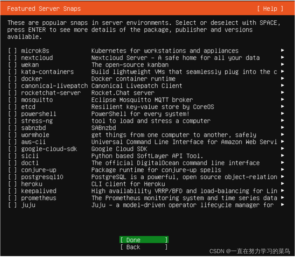Select the doctl snap name

coord(30,163)
